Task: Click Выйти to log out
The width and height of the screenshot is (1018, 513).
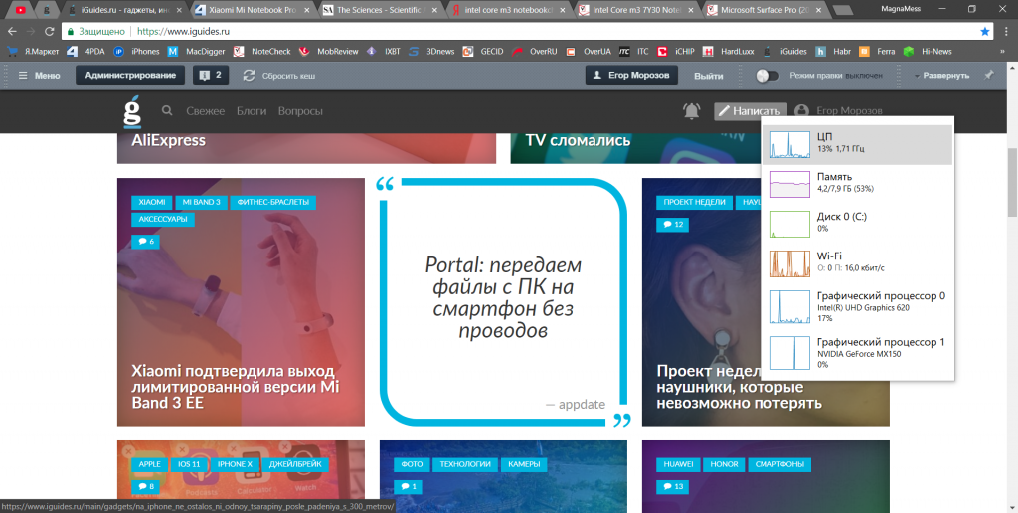Action: [708, 76]
